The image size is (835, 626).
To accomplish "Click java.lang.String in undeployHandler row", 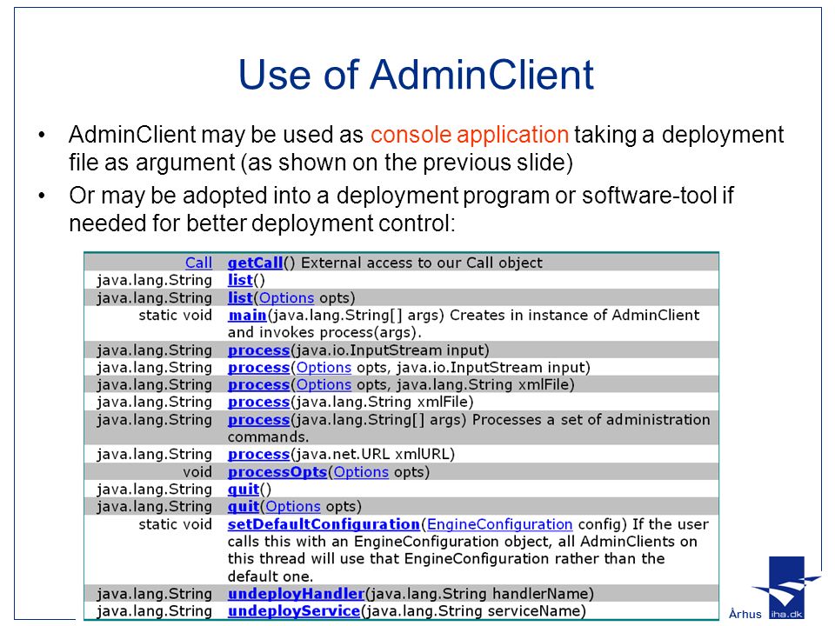I will [155, 594].
